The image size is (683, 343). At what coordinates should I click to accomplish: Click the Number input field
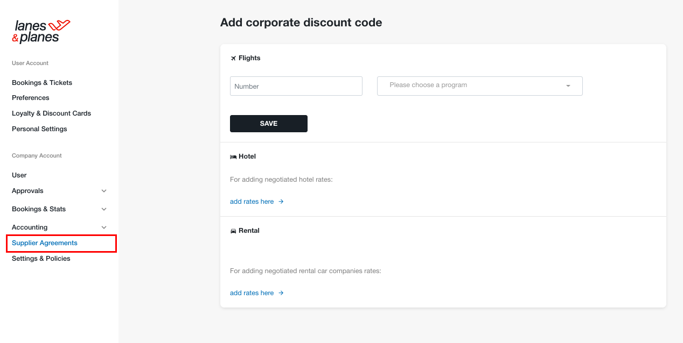296,86
